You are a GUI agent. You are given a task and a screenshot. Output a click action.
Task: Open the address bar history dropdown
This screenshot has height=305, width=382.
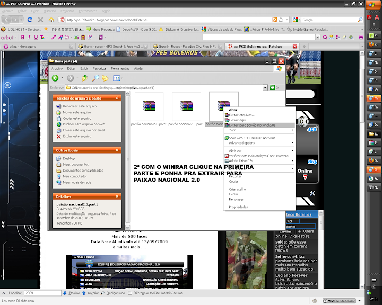coord(287,20)
